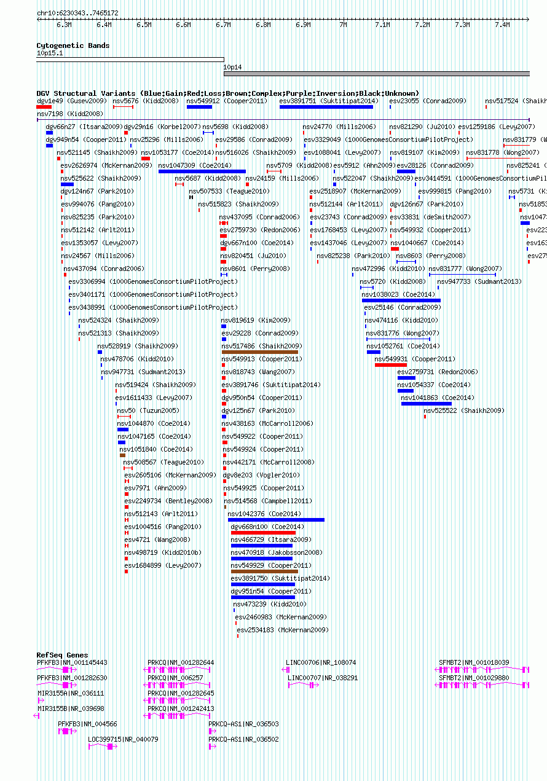The image size is (547, 781).
Task: Select the blue nsv470918 (Jakobsson2008) bar
Action: point(262,559)
